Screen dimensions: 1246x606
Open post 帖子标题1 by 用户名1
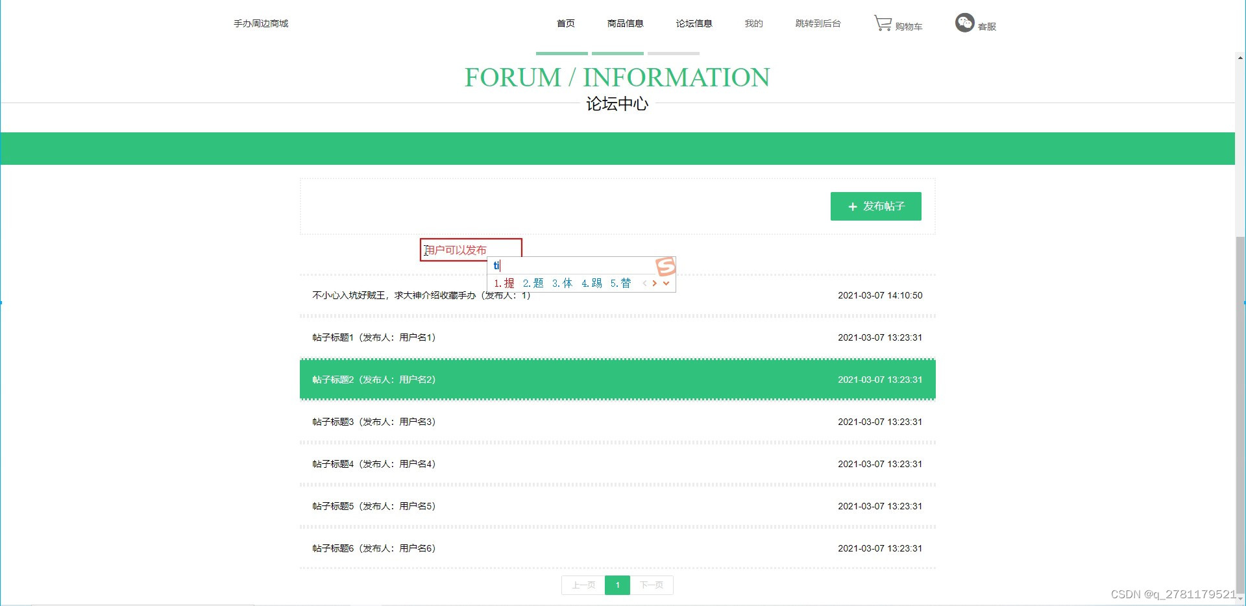(618, 337)
